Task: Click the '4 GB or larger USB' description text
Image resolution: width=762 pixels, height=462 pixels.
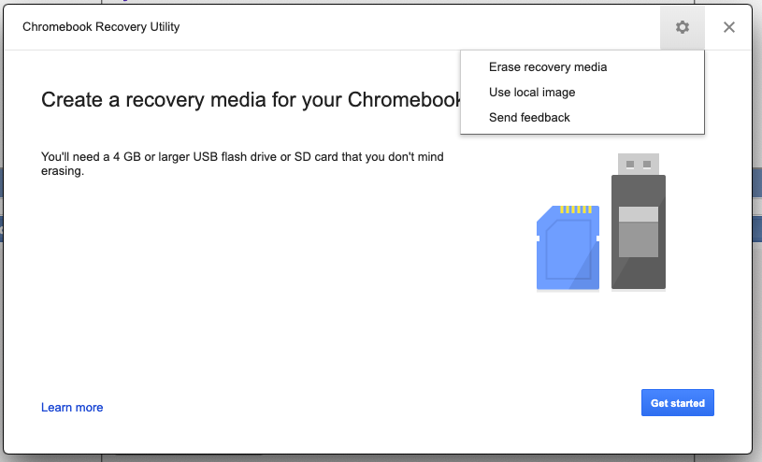Action: 242,164
